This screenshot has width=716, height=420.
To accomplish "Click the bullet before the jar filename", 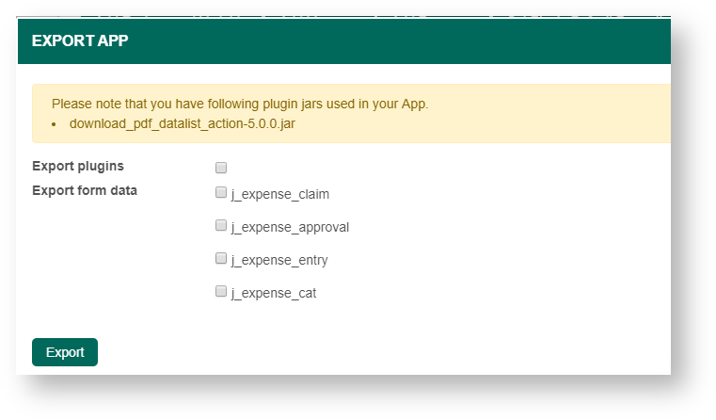I will [x=55, y=124].
